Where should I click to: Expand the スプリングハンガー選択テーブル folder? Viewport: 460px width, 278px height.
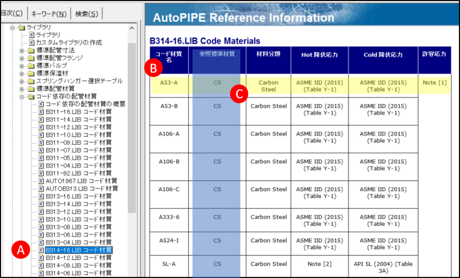22,81
